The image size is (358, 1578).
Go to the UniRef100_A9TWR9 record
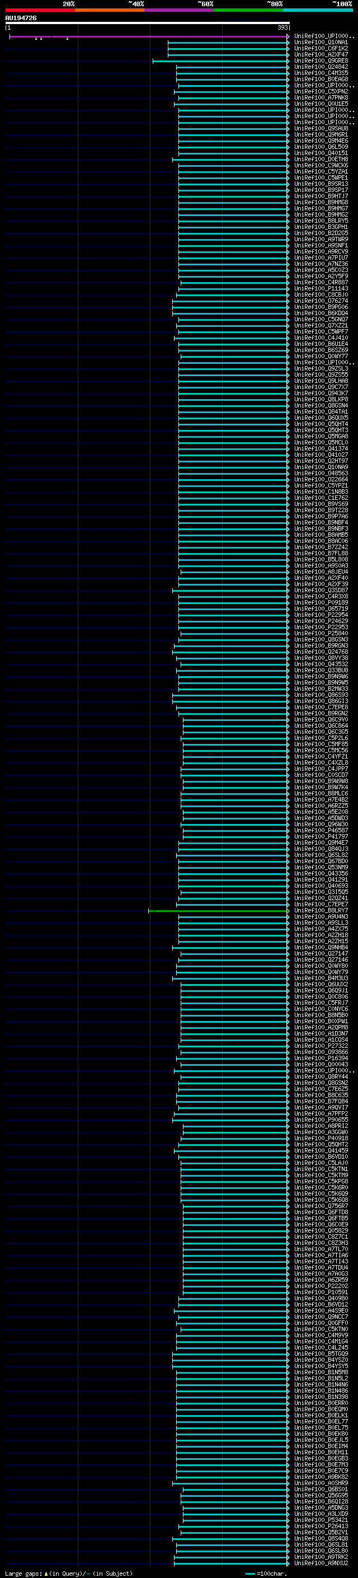tap(321, 240)
